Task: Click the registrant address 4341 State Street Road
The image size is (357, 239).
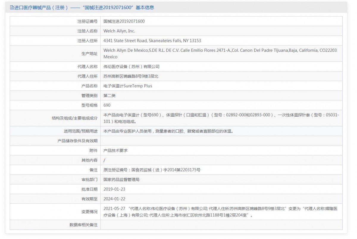Action: tap(152, 41)
